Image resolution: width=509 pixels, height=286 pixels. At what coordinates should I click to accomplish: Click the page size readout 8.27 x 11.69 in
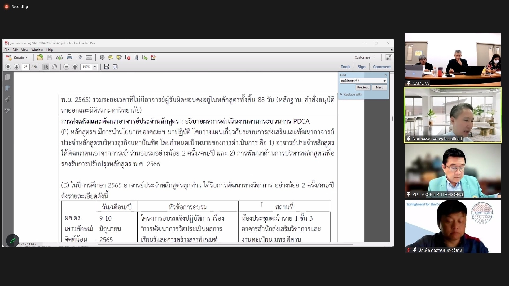(28, 244)
